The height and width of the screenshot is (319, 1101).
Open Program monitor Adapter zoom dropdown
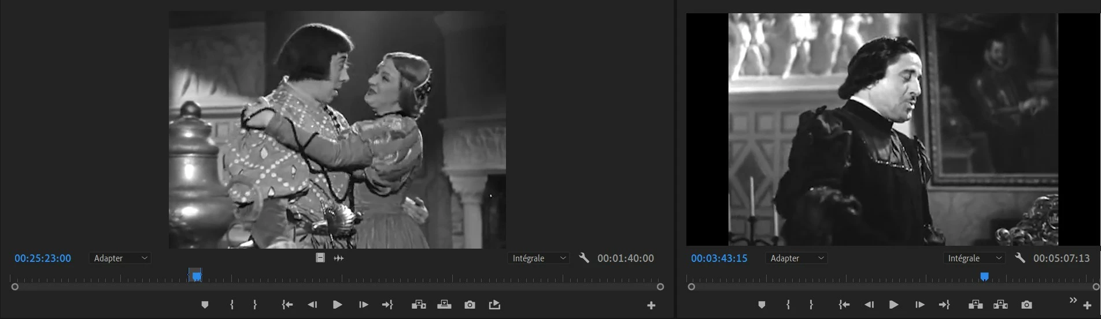(796, 258)
